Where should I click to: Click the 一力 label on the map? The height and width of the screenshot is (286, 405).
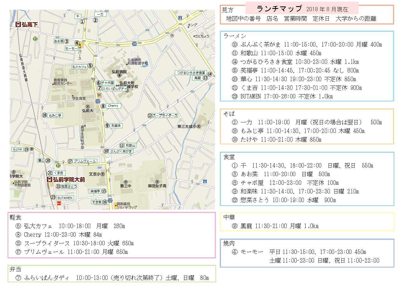pos(100,14)
